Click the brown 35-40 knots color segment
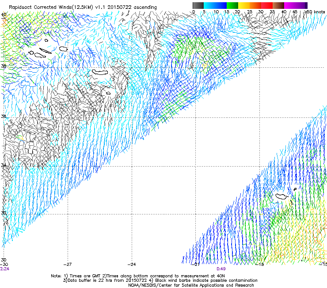This screenshot has width=327, height=288. click(x=278, y=5)
